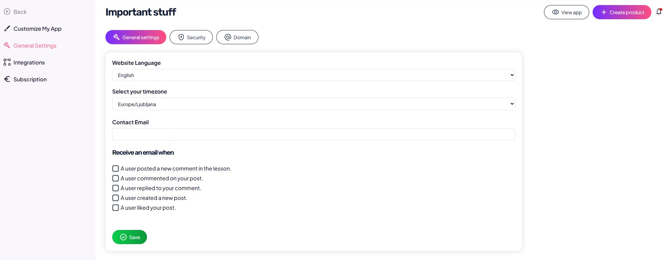This screenshot has height=260, width=671.
Task: Click the Subscription euro icon
Action: click(7, 79)
